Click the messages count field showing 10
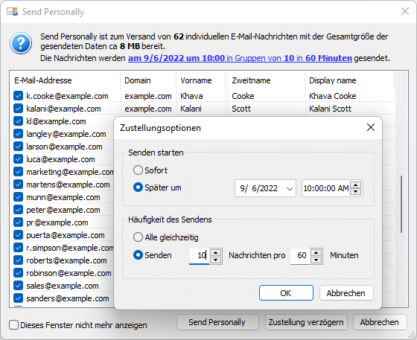Screen dimensions: 417x340 point(200,256)
